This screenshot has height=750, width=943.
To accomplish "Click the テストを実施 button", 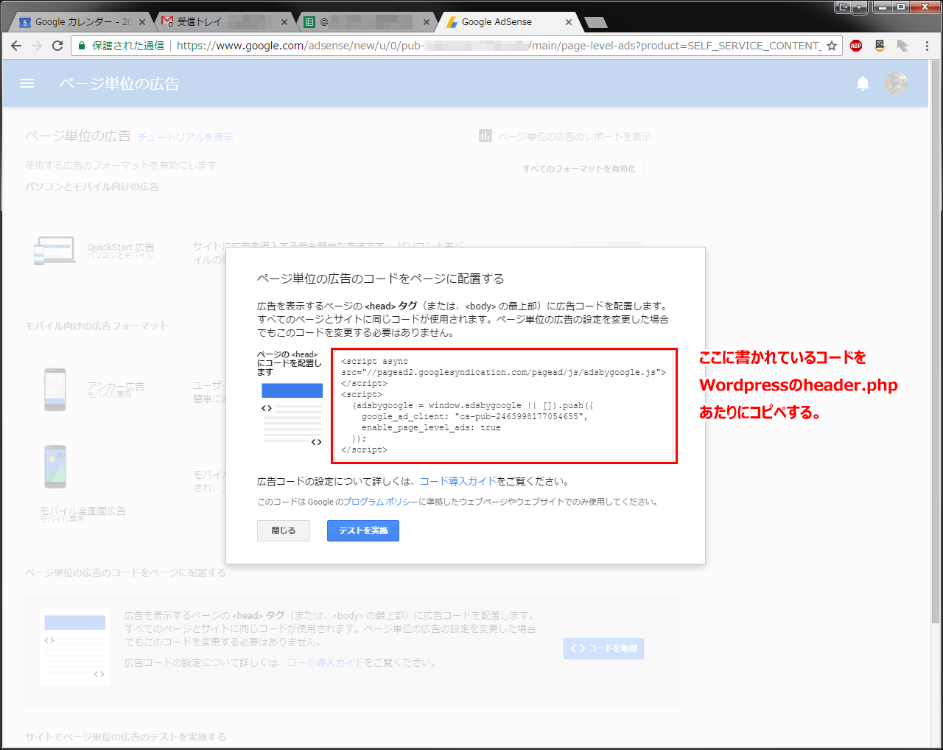I will tap(363, 530).
